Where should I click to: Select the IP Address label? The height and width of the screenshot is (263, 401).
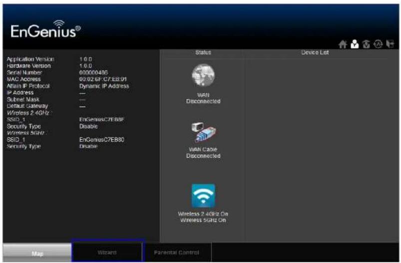tap(20, 92)
